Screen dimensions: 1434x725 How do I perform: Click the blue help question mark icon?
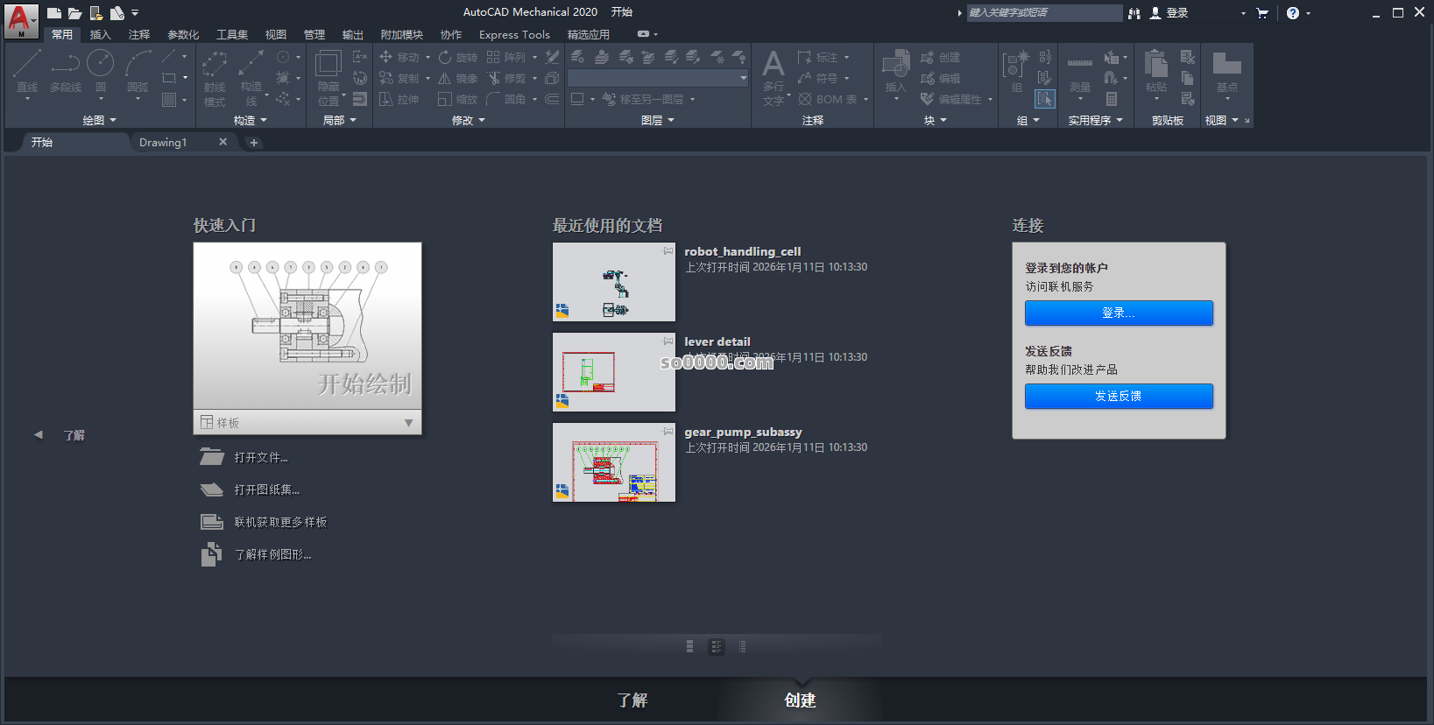click(x=1292, y=13)
